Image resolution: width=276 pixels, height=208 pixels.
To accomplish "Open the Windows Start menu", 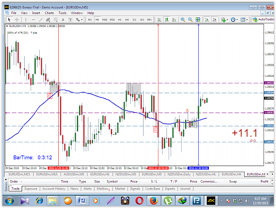I will point(10,200).
